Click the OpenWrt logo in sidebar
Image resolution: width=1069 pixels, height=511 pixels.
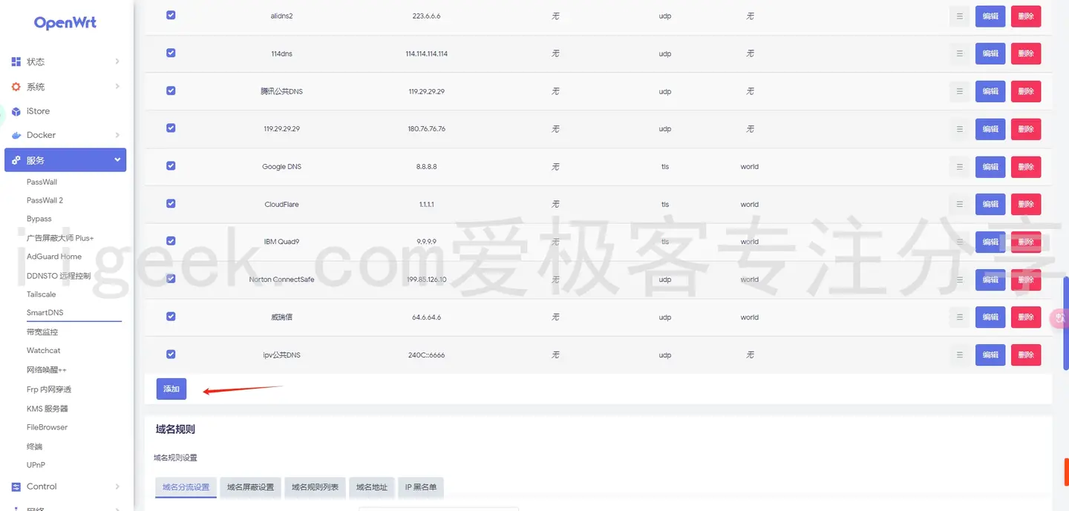[x=65, y=22]
